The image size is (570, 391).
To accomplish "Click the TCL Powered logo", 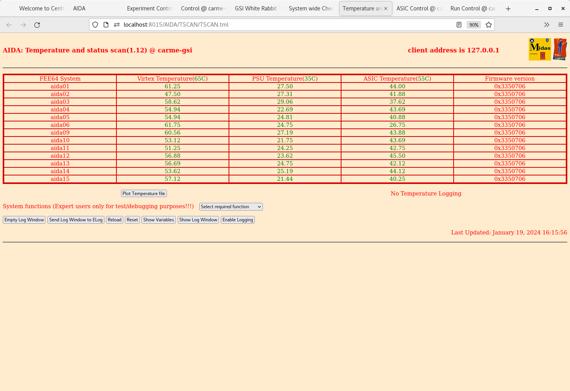I will pos(560,49).
